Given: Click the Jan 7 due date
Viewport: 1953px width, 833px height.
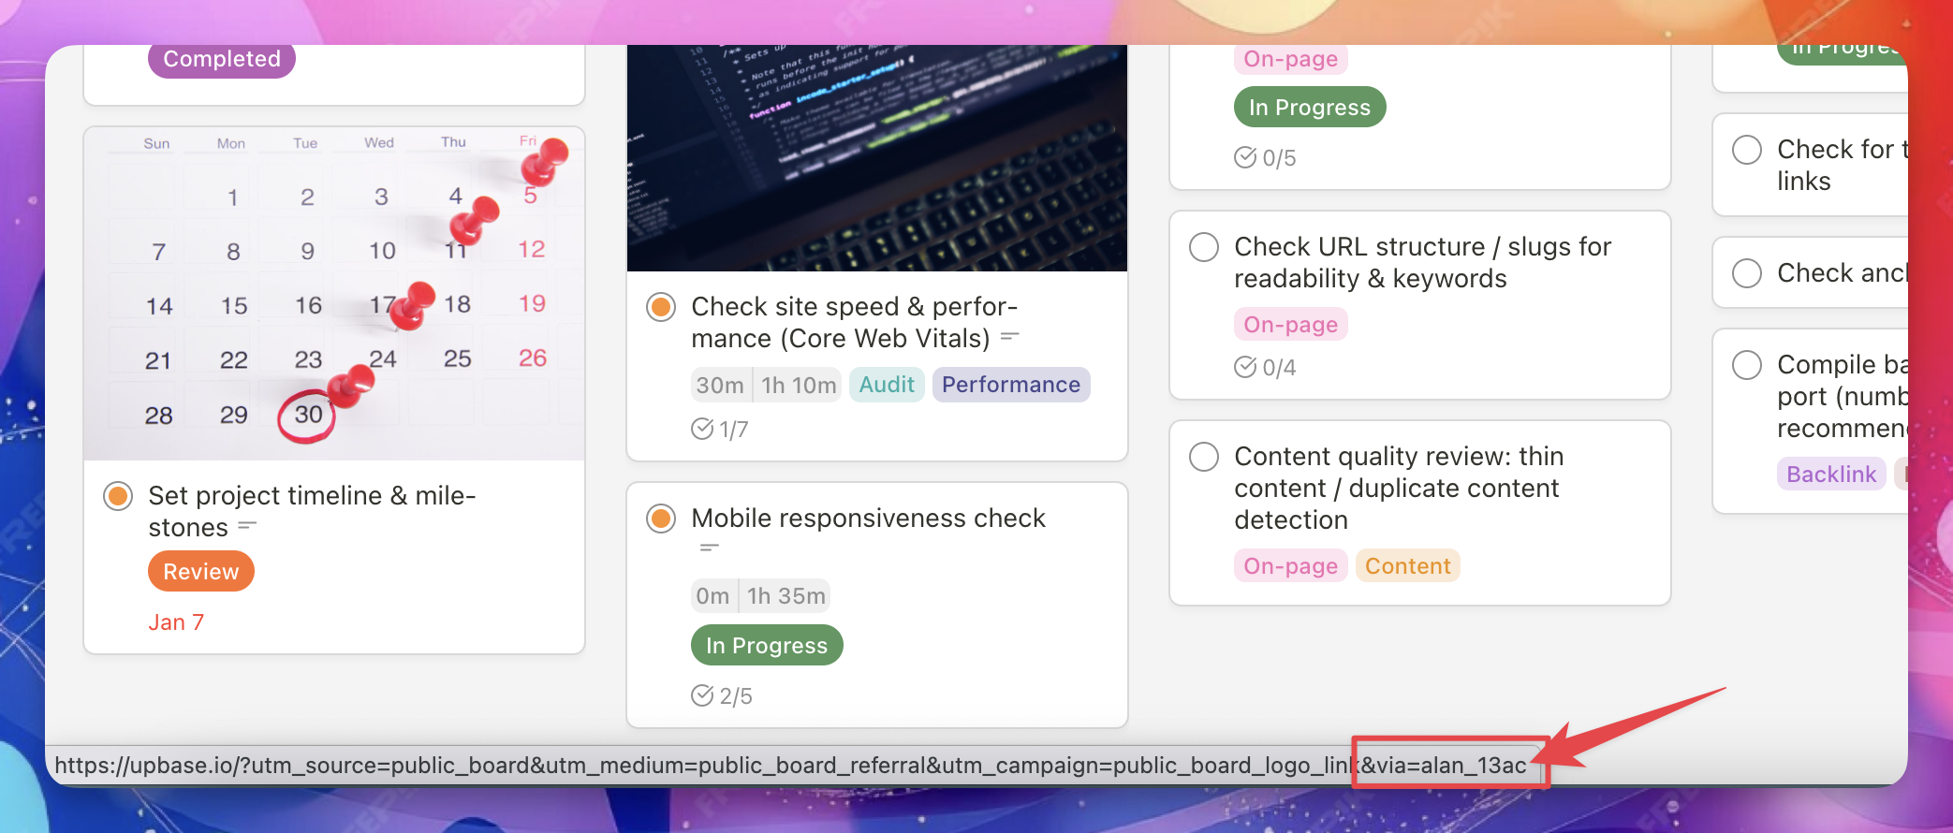Looking at the screenshot, I should pos(176,622).
